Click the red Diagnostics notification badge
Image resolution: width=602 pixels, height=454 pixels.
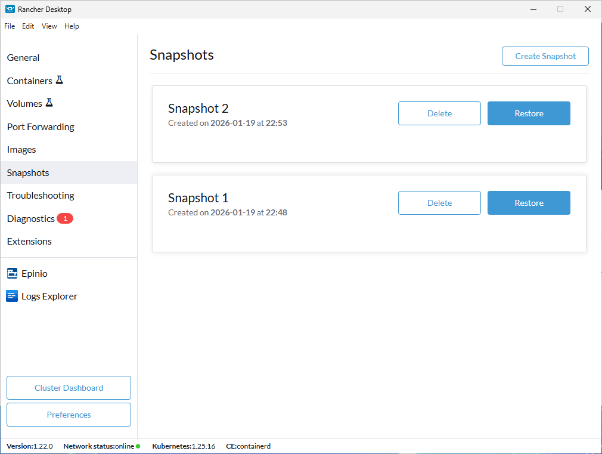64,218
